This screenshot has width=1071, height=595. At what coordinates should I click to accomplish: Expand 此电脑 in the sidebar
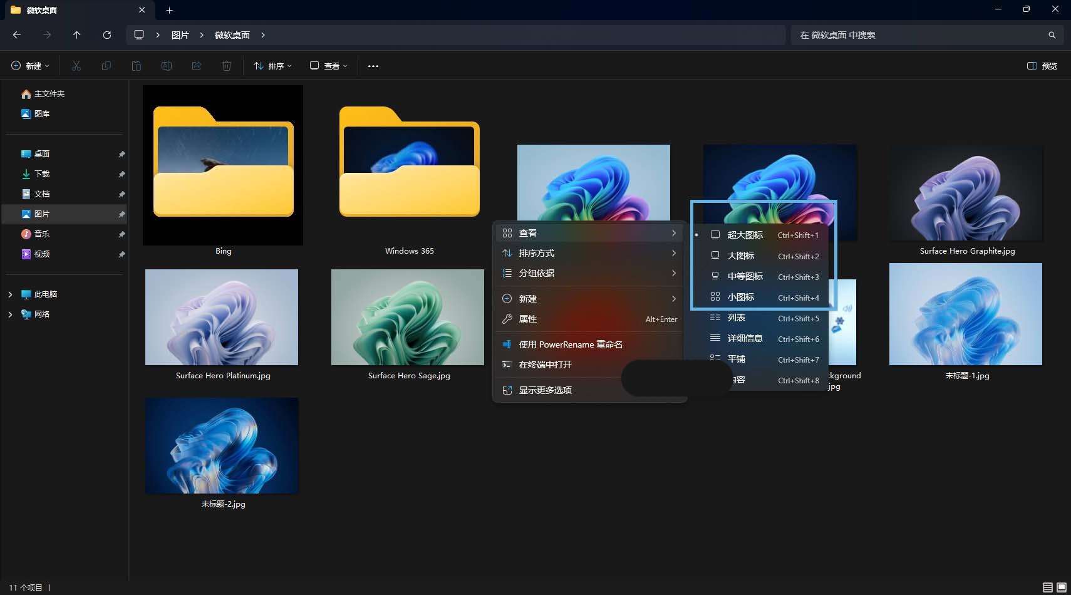click(9, 294)
